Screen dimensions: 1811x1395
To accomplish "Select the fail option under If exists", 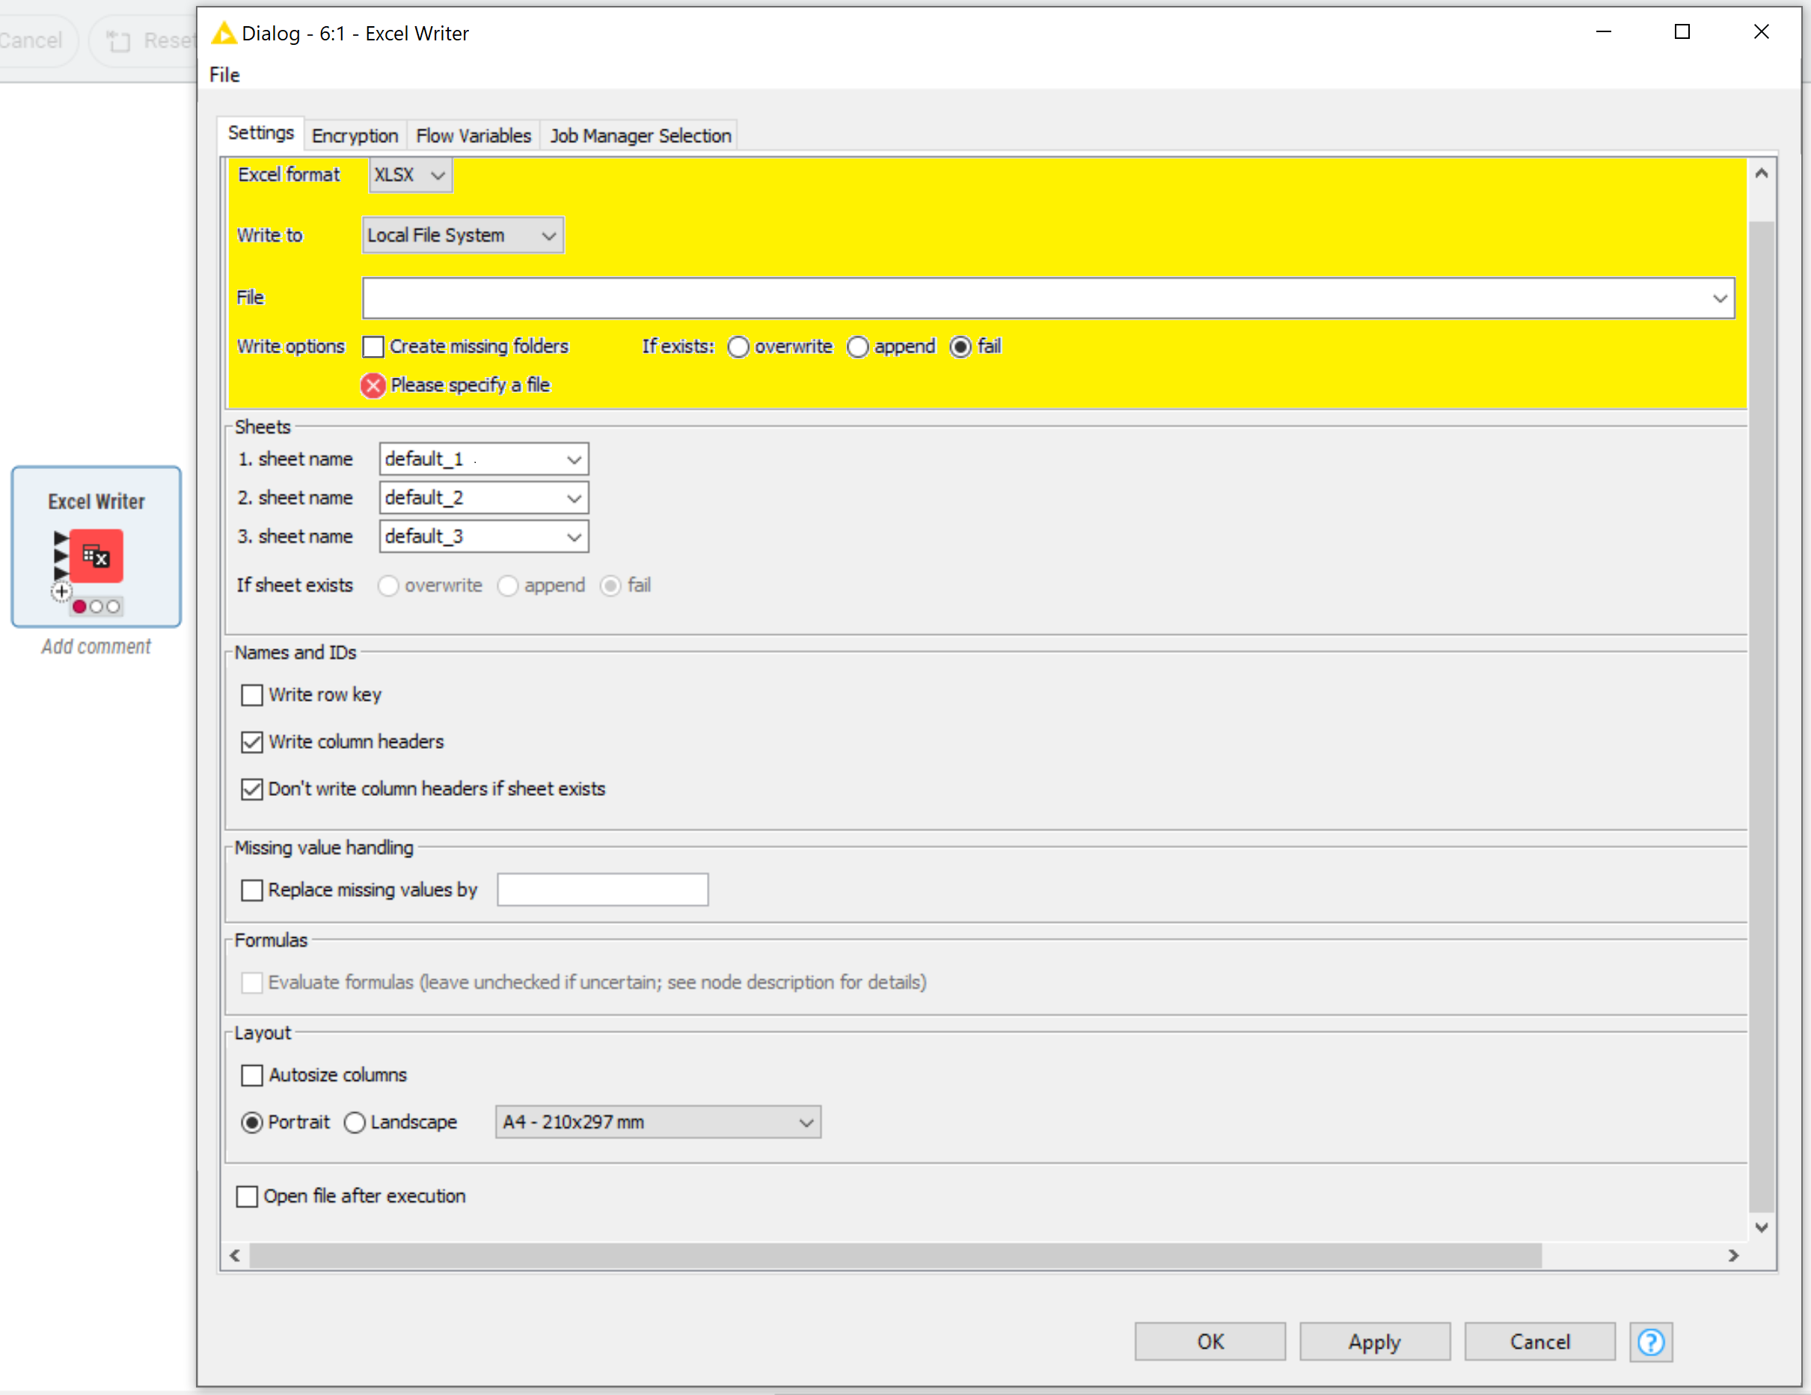I will pos(960,346).
